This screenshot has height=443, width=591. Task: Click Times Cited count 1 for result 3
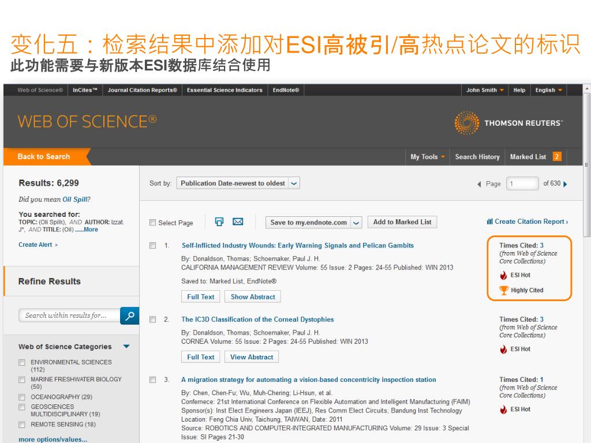pos(541,380)
